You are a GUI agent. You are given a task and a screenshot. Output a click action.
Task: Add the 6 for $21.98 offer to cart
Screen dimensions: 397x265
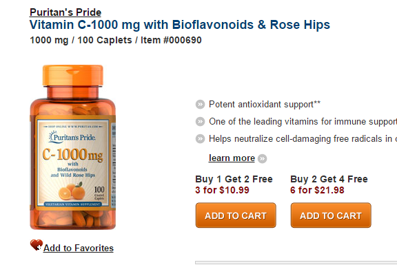331,215
